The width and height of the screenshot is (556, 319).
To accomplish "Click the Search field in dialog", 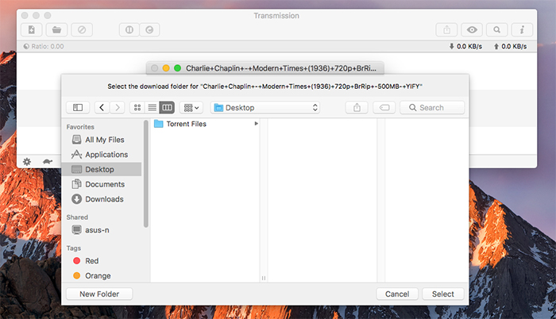I will click(x=432, y=107).
